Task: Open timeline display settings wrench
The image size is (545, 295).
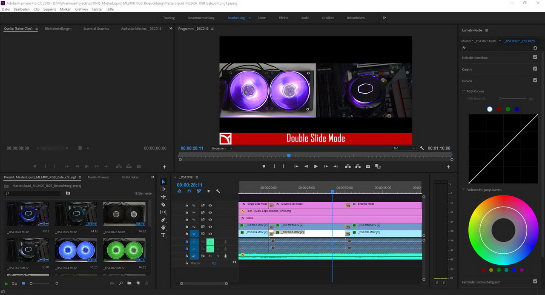Action: 218,191
